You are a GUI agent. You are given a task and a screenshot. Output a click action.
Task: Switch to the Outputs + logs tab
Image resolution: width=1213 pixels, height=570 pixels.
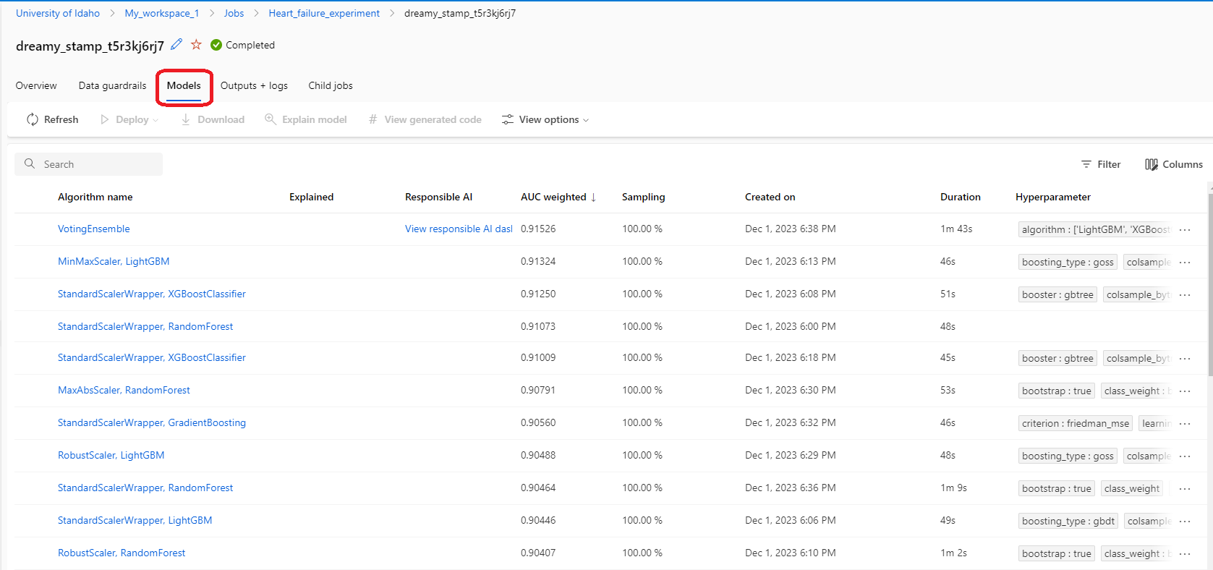pos(254,85)
